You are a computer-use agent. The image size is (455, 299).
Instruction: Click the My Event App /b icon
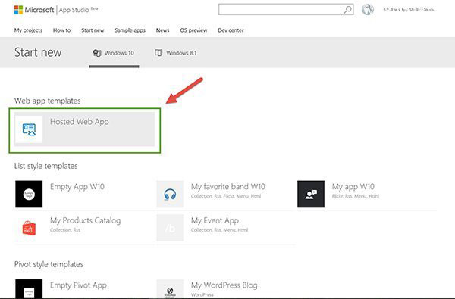(x=170, y=228)
